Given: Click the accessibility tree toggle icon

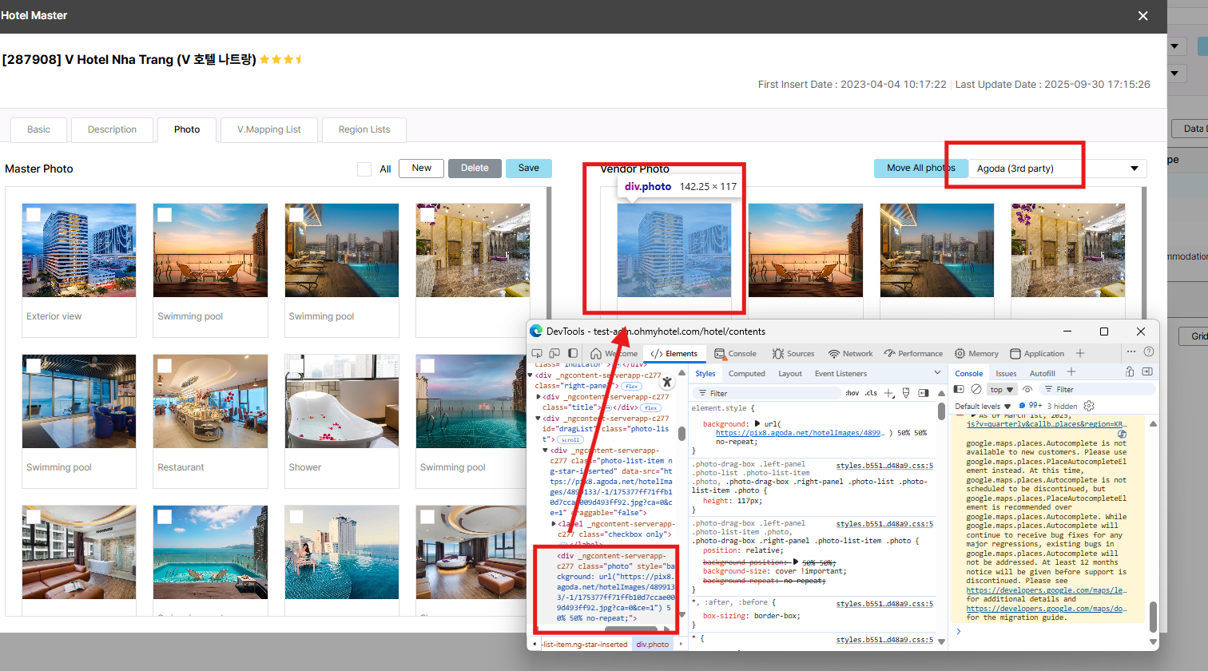Looking at the screenshot, I should tap(667, 382).
